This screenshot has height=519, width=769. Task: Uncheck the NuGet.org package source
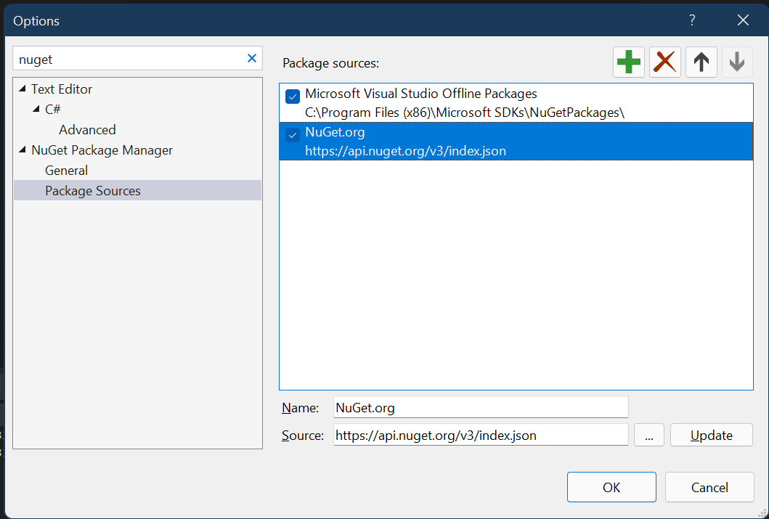point(293,135)
